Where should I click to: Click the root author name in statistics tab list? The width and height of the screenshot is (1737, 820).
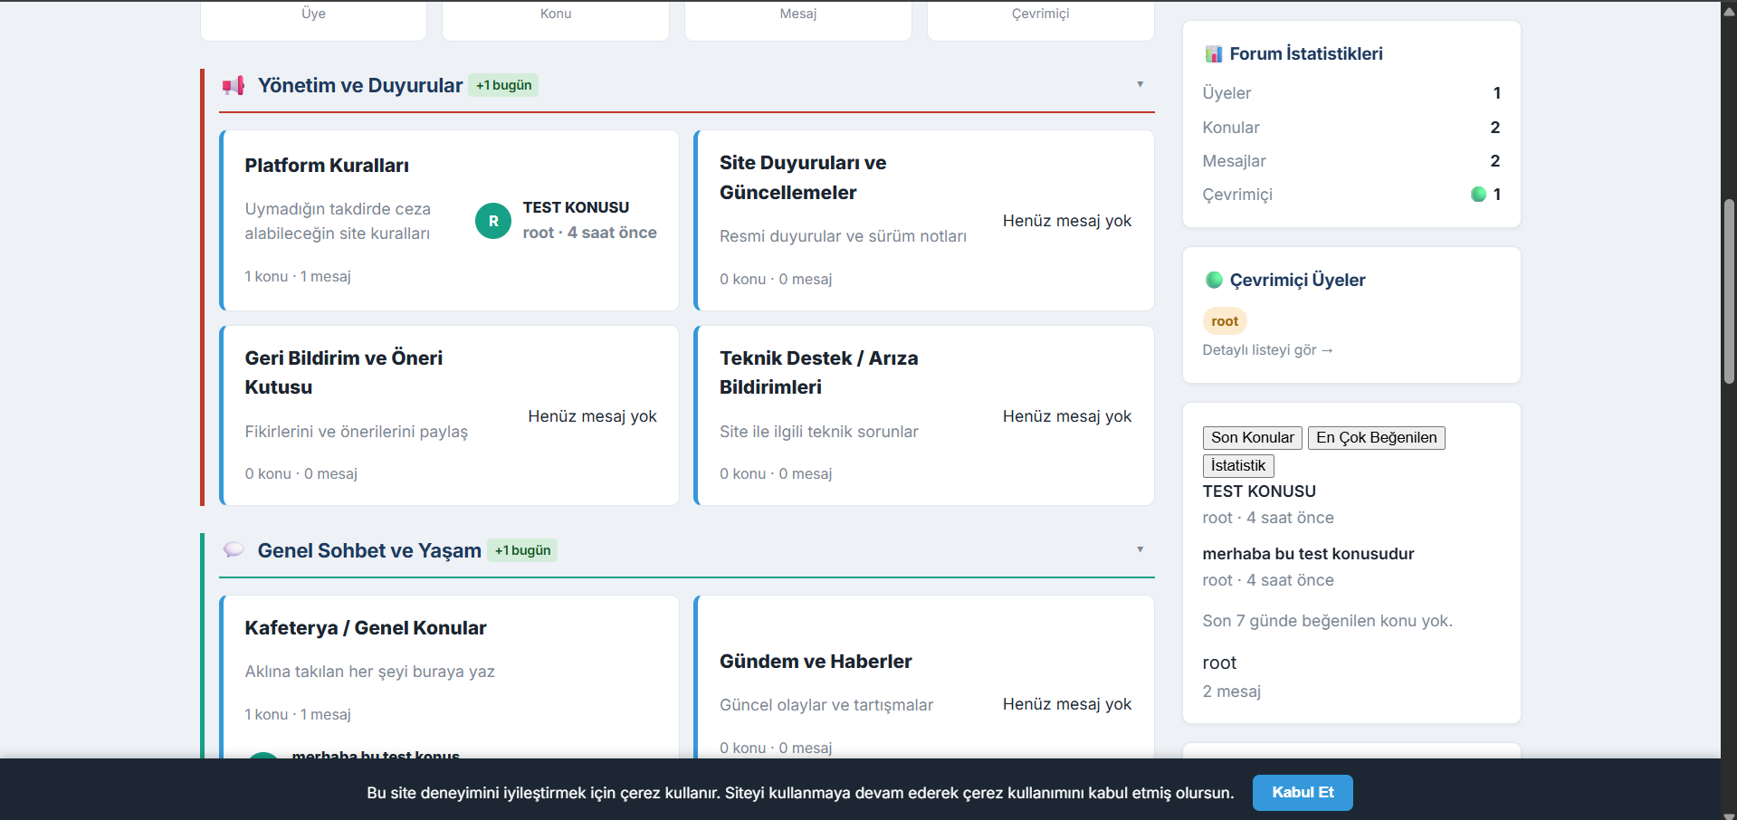1219,663
